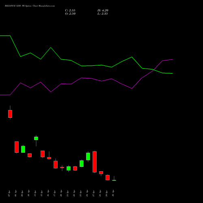Select the last thin candlestick above 30 Apr
Viewport: 203px width, 203px height.
114,180
